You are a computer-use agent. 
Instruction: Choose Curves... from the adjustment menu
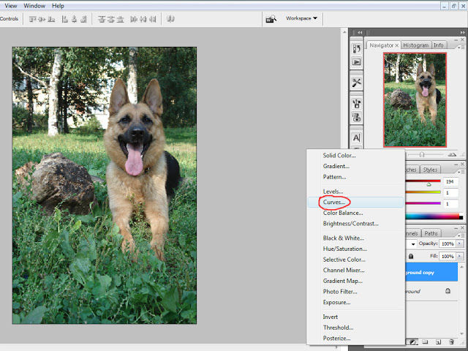click(335, 202)
